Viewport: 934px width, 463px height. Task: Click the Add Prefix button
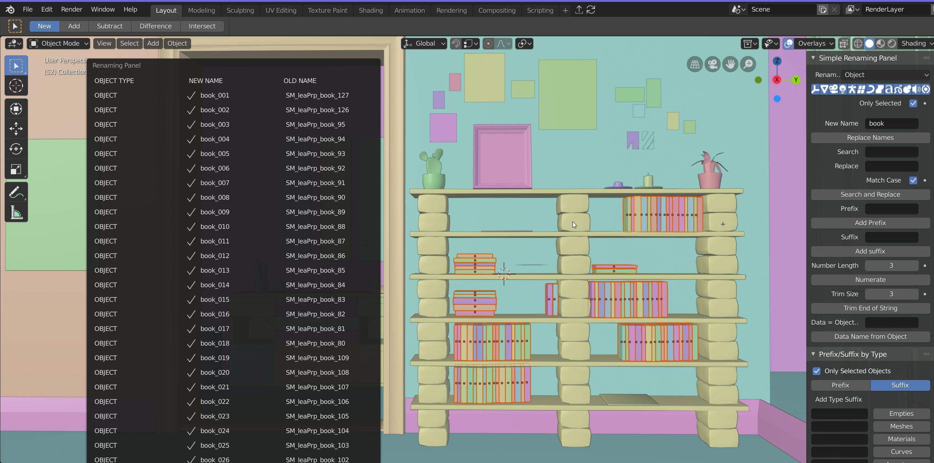point(870,222)
